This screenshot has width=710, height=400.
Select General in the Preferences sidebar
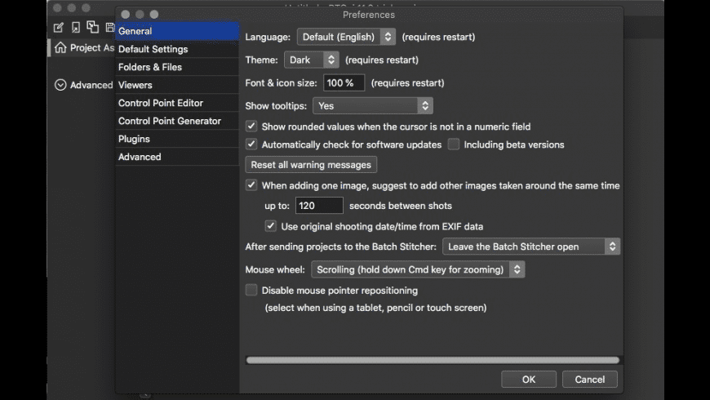[177, 31]
